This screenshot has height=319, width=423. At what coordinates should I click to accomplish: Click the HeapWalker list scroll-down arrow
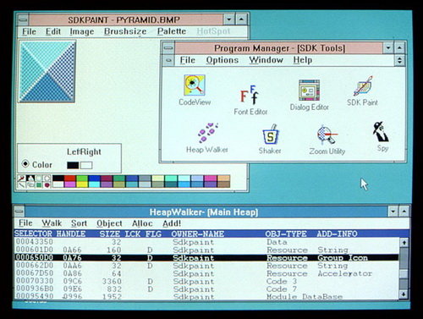coord(404,294)
